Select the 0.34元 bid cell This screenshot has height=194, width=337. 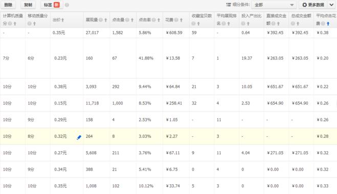[60, 169]
